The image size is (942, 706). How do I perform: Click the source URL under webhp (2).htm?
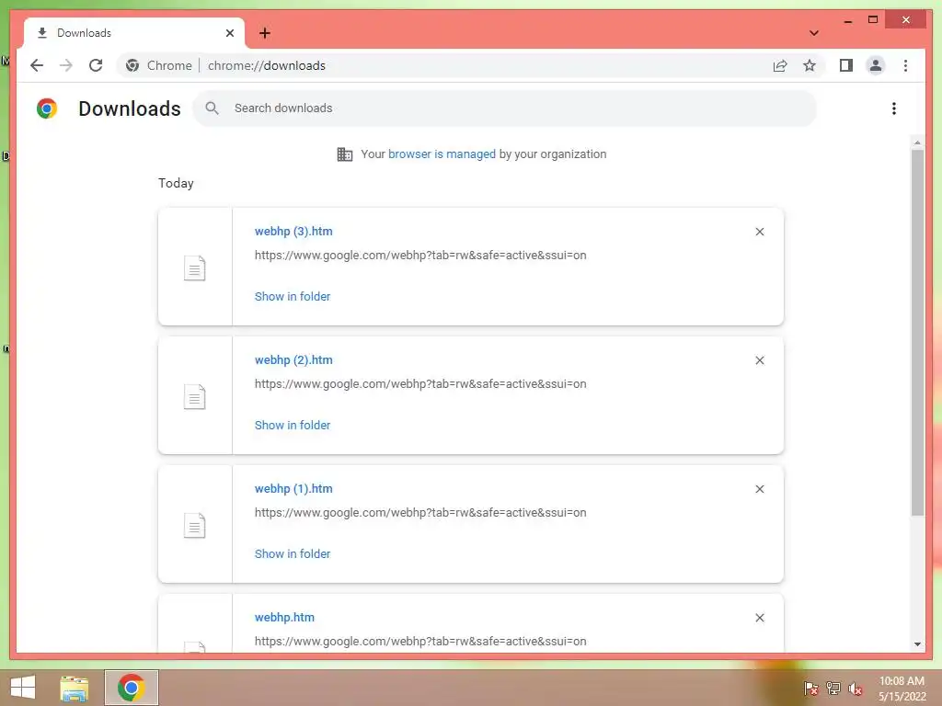(x=420, y=383)
